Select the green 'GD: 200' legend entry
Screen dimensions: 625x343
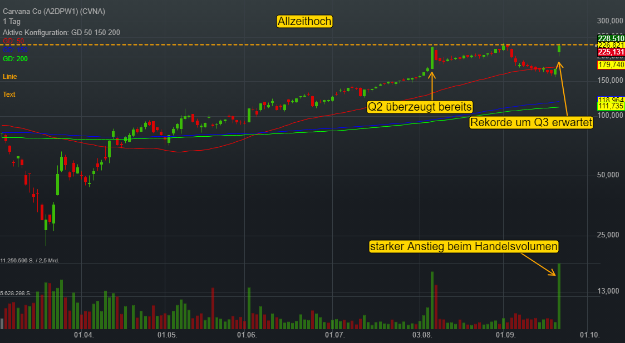15,58
